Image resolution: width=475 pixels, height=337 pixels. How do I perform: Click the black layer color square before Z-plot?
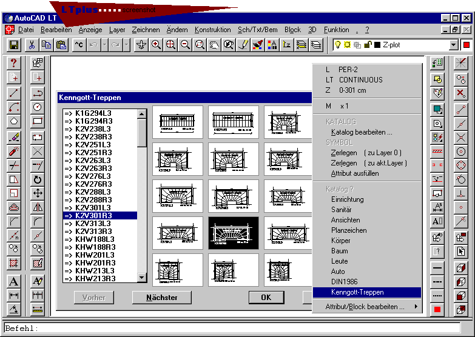click(x=377, y=45)
